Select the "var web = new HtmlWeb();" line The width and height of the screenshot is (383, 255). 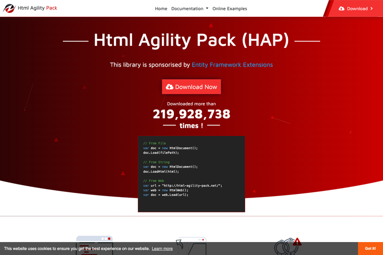[x=166, y=190]
